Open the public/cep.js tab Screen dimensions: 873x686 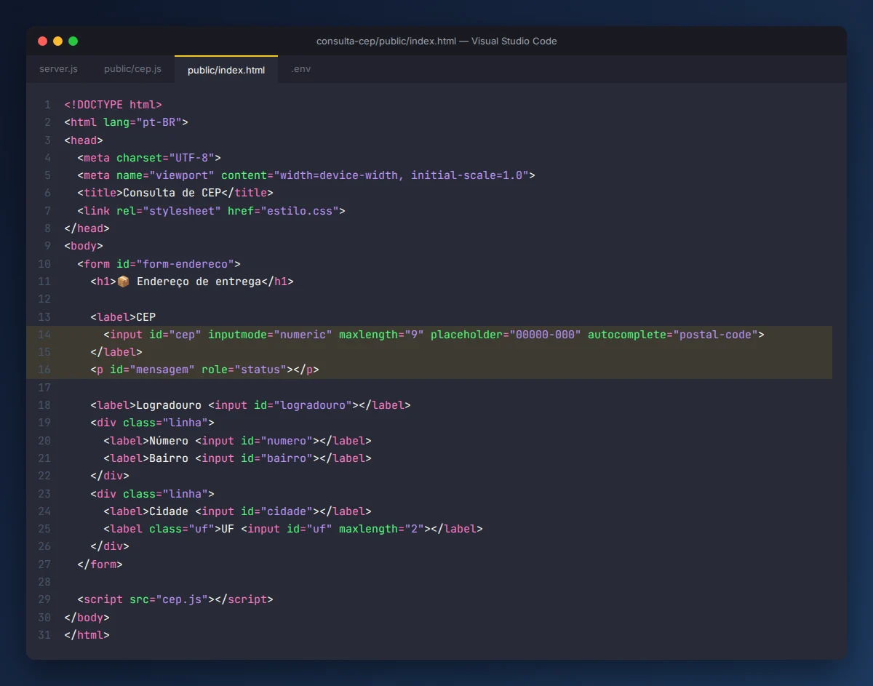[x=132, y=69]
